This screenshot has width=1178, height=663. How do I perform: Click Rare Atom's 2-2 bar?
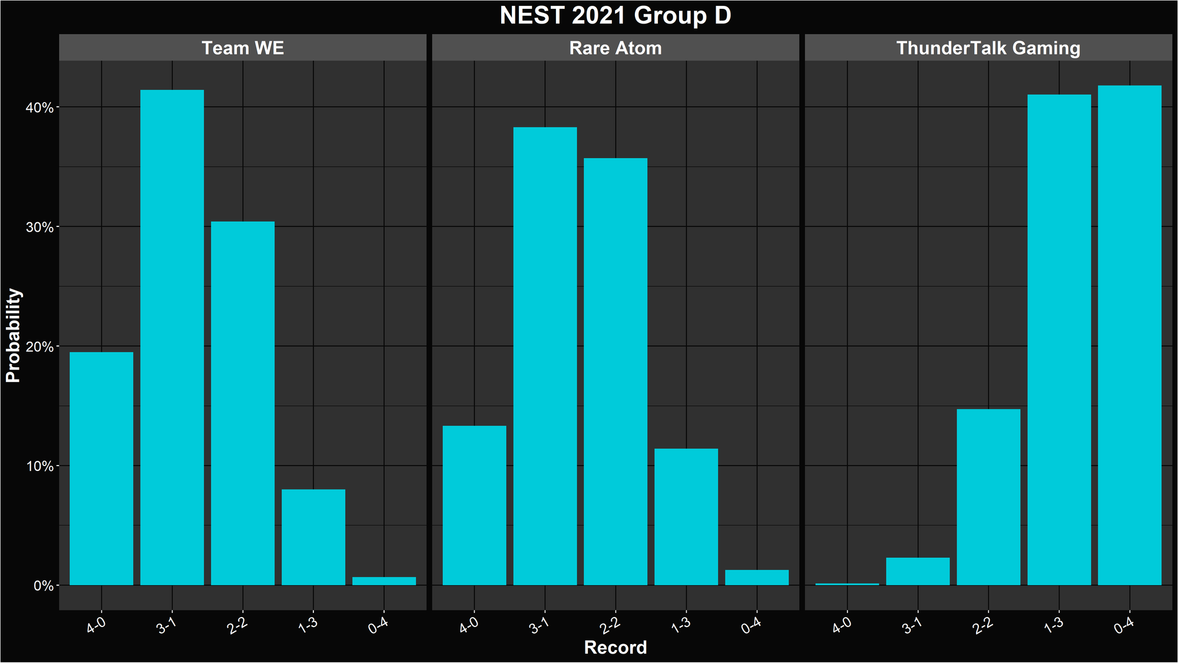pos(616,371)
